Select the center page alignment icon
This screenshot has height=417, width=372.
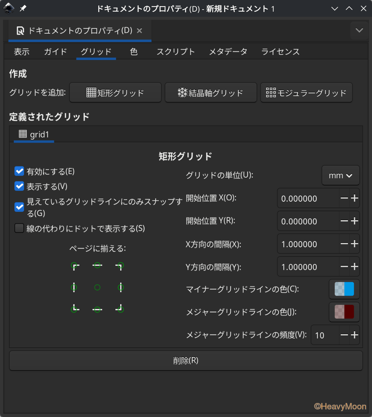pyautogui.click(x=97, y=287)
